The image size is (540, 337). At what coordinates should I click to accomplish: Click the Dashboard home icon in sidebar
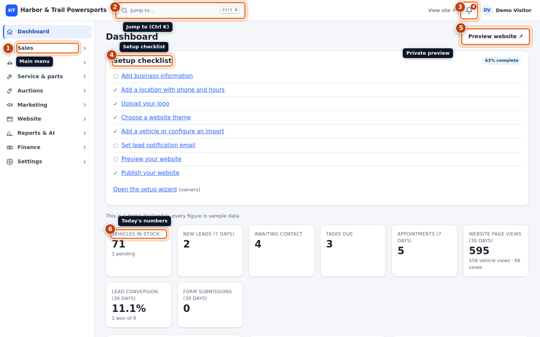point(10,32)
